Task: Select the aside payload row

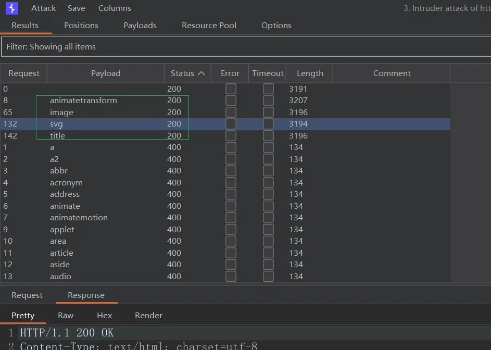Action: [225, 265]
